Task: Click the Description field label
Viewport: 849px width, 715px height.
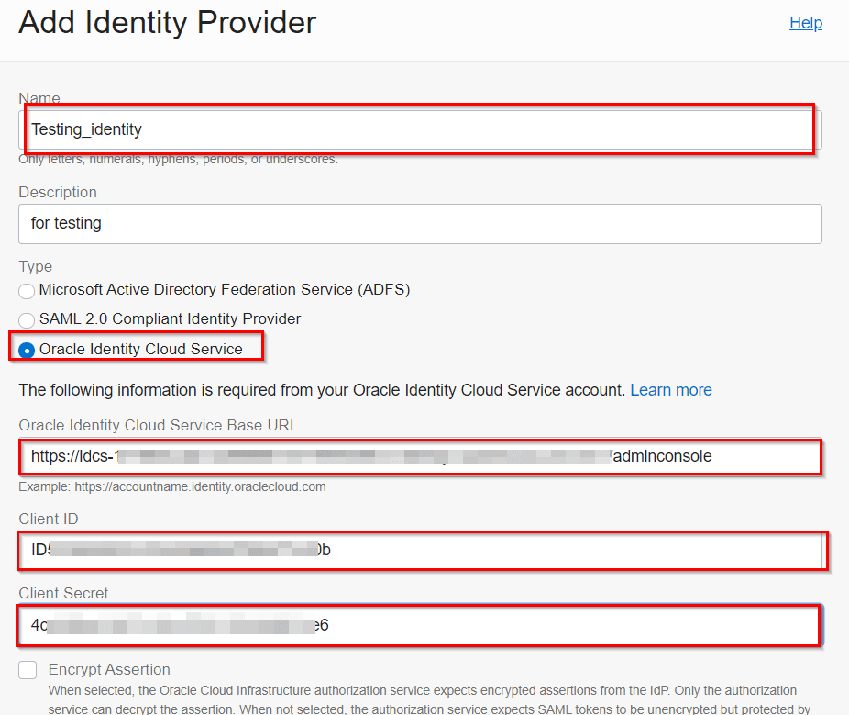Action: click(x=57, y=192)
